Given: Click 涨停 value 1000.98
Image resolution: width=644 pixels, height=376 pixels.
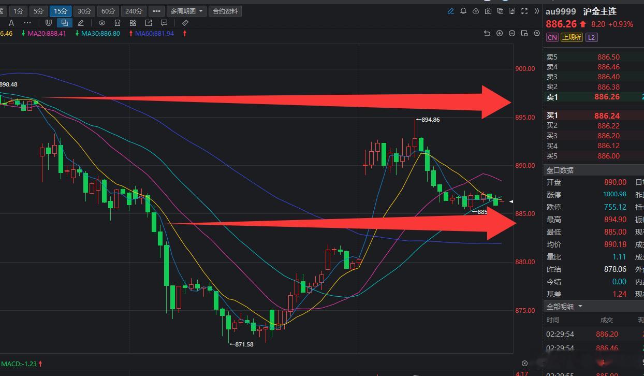Looking at the screenshot, I should [x=614, y=195].
